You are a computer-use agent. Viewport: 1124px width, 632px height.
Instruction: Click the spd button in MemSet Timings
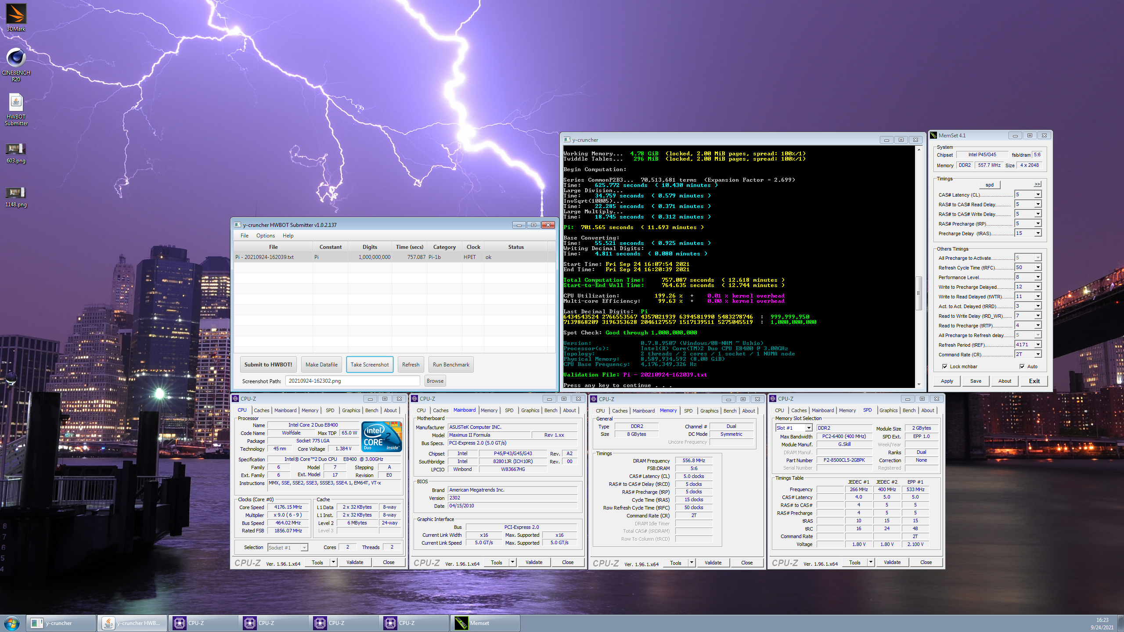pyautogui.click(x=989, y=185)
